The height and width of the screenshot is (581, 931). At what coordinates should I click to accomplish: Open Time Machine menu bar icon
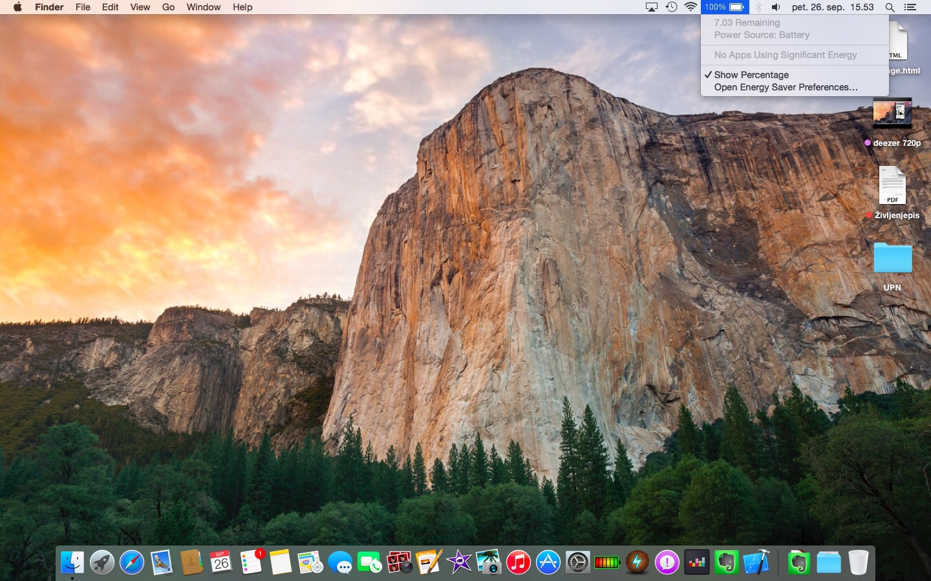point(672,7)
